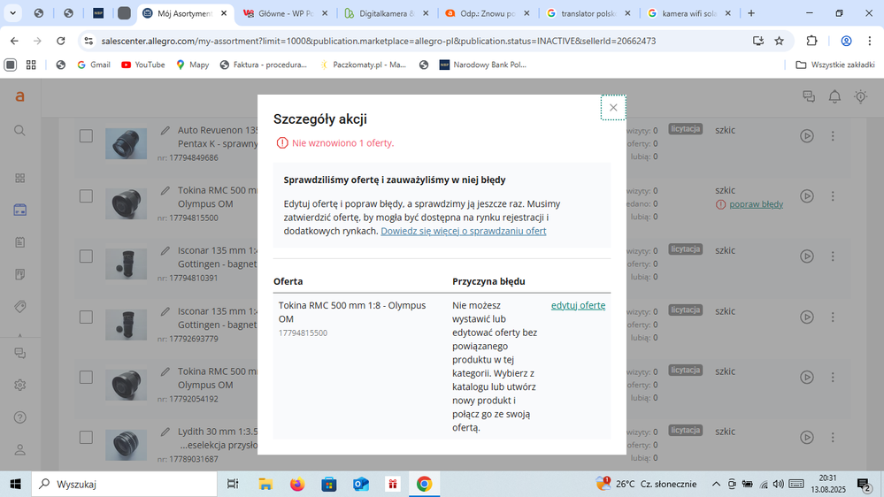The image size is (884, 497).
Task: Open the edytuj ofertę link
Action: (x=578, y=305)
